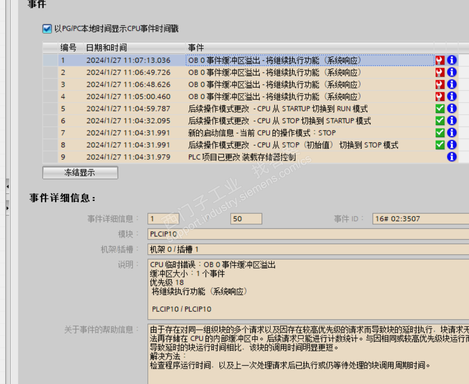Click the blue info icon in row 1
Image resolution: width=469 pixels, height=384 pixels.
pos(452,60)
